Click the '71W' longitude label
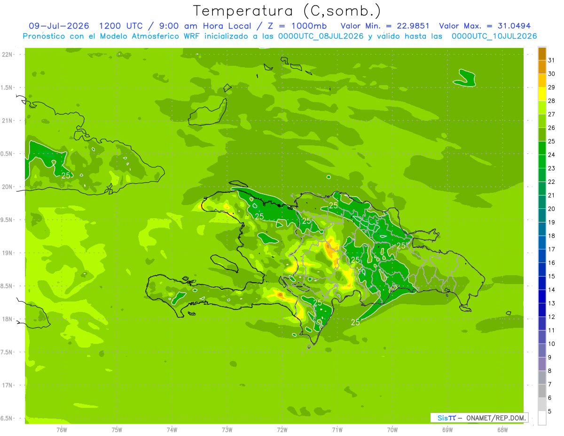Image resolution: width=564 pixels, height=436 pixels. pos(337,430)
